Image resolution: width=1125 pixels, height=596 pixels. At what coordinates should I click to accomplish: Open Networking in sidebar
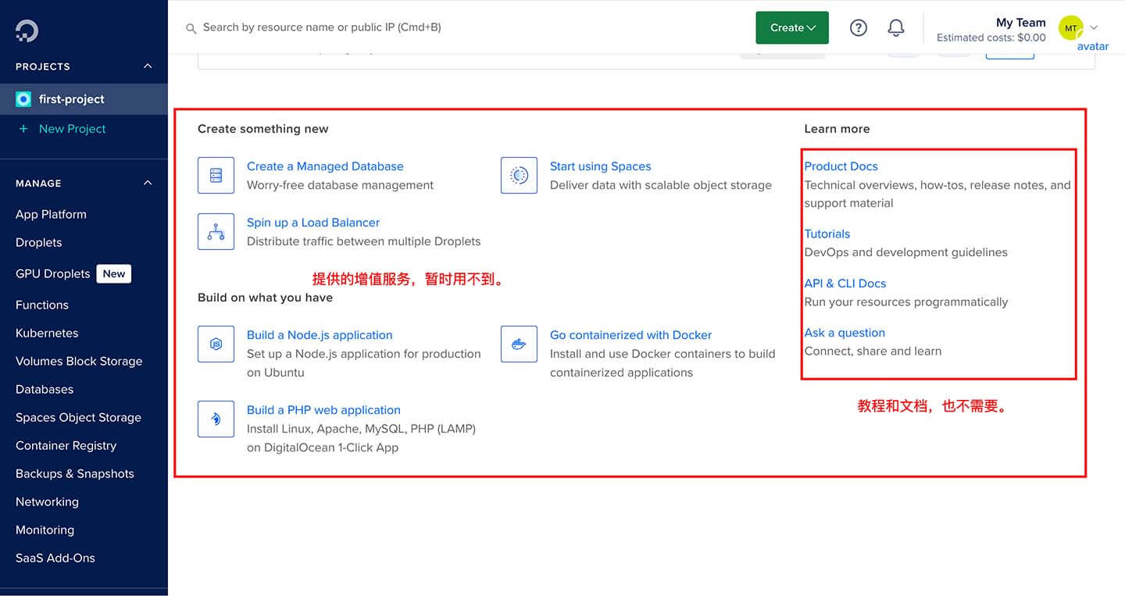point(47,501)
